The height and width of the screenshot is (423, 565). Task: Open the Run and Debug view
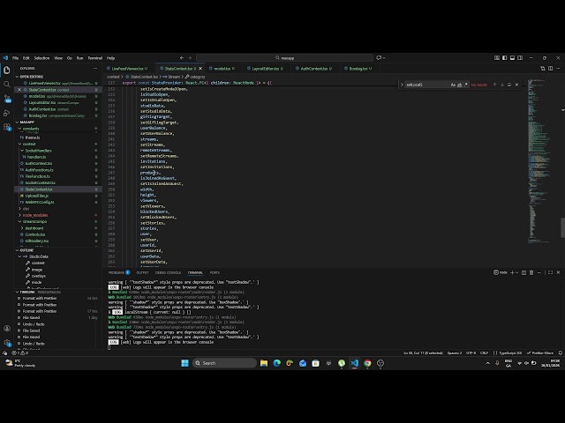click(x=7, y=113)
